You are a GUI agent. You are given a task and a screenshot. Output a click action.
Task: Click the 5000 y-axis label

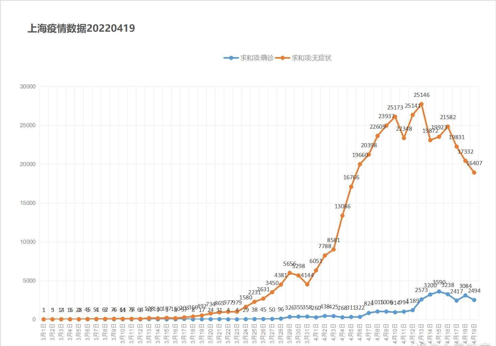tap(29, 281)
